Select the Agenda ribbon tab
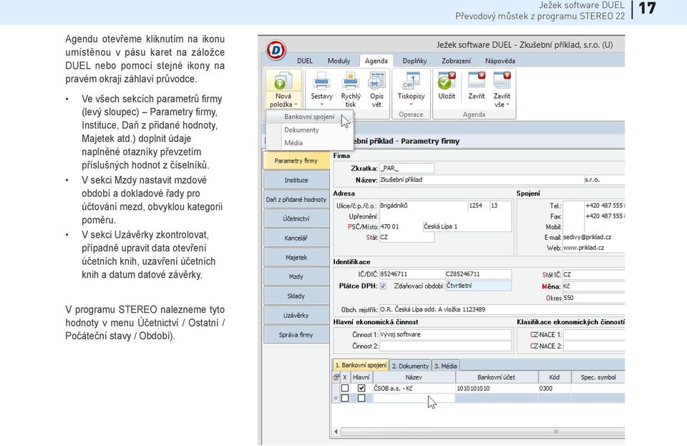This screenshot has width=687, height=446. click(x=376, y=61)
